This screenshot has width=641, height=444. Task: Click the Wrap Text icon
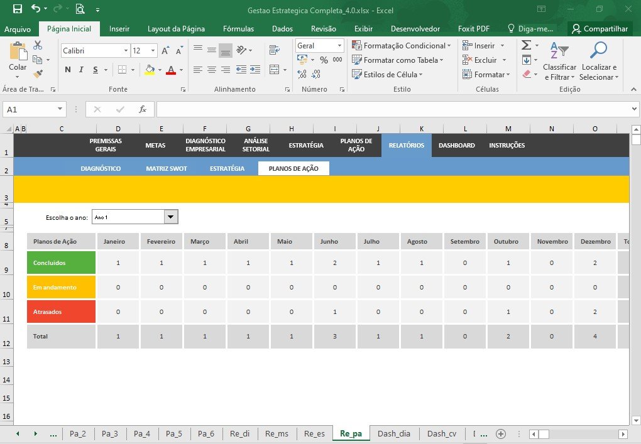[274, 50]
